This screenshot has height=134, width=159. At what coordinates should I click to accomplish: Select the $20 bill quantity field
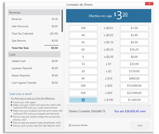pos(83,86)
